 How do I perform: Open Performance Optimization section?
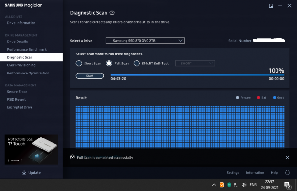point(28,73)
